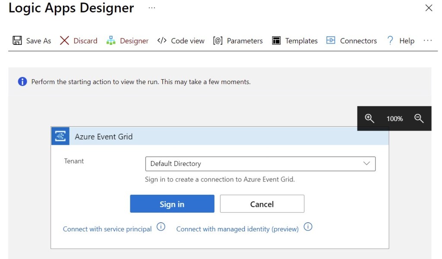This screenshot has width=442, height=259.
Task: Show info for Connect with service principal
Action: 161,227
